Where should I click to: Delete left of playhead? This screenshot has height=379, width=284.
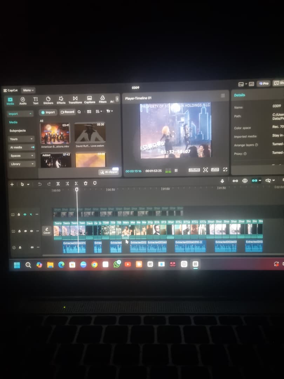pos(67,184)
